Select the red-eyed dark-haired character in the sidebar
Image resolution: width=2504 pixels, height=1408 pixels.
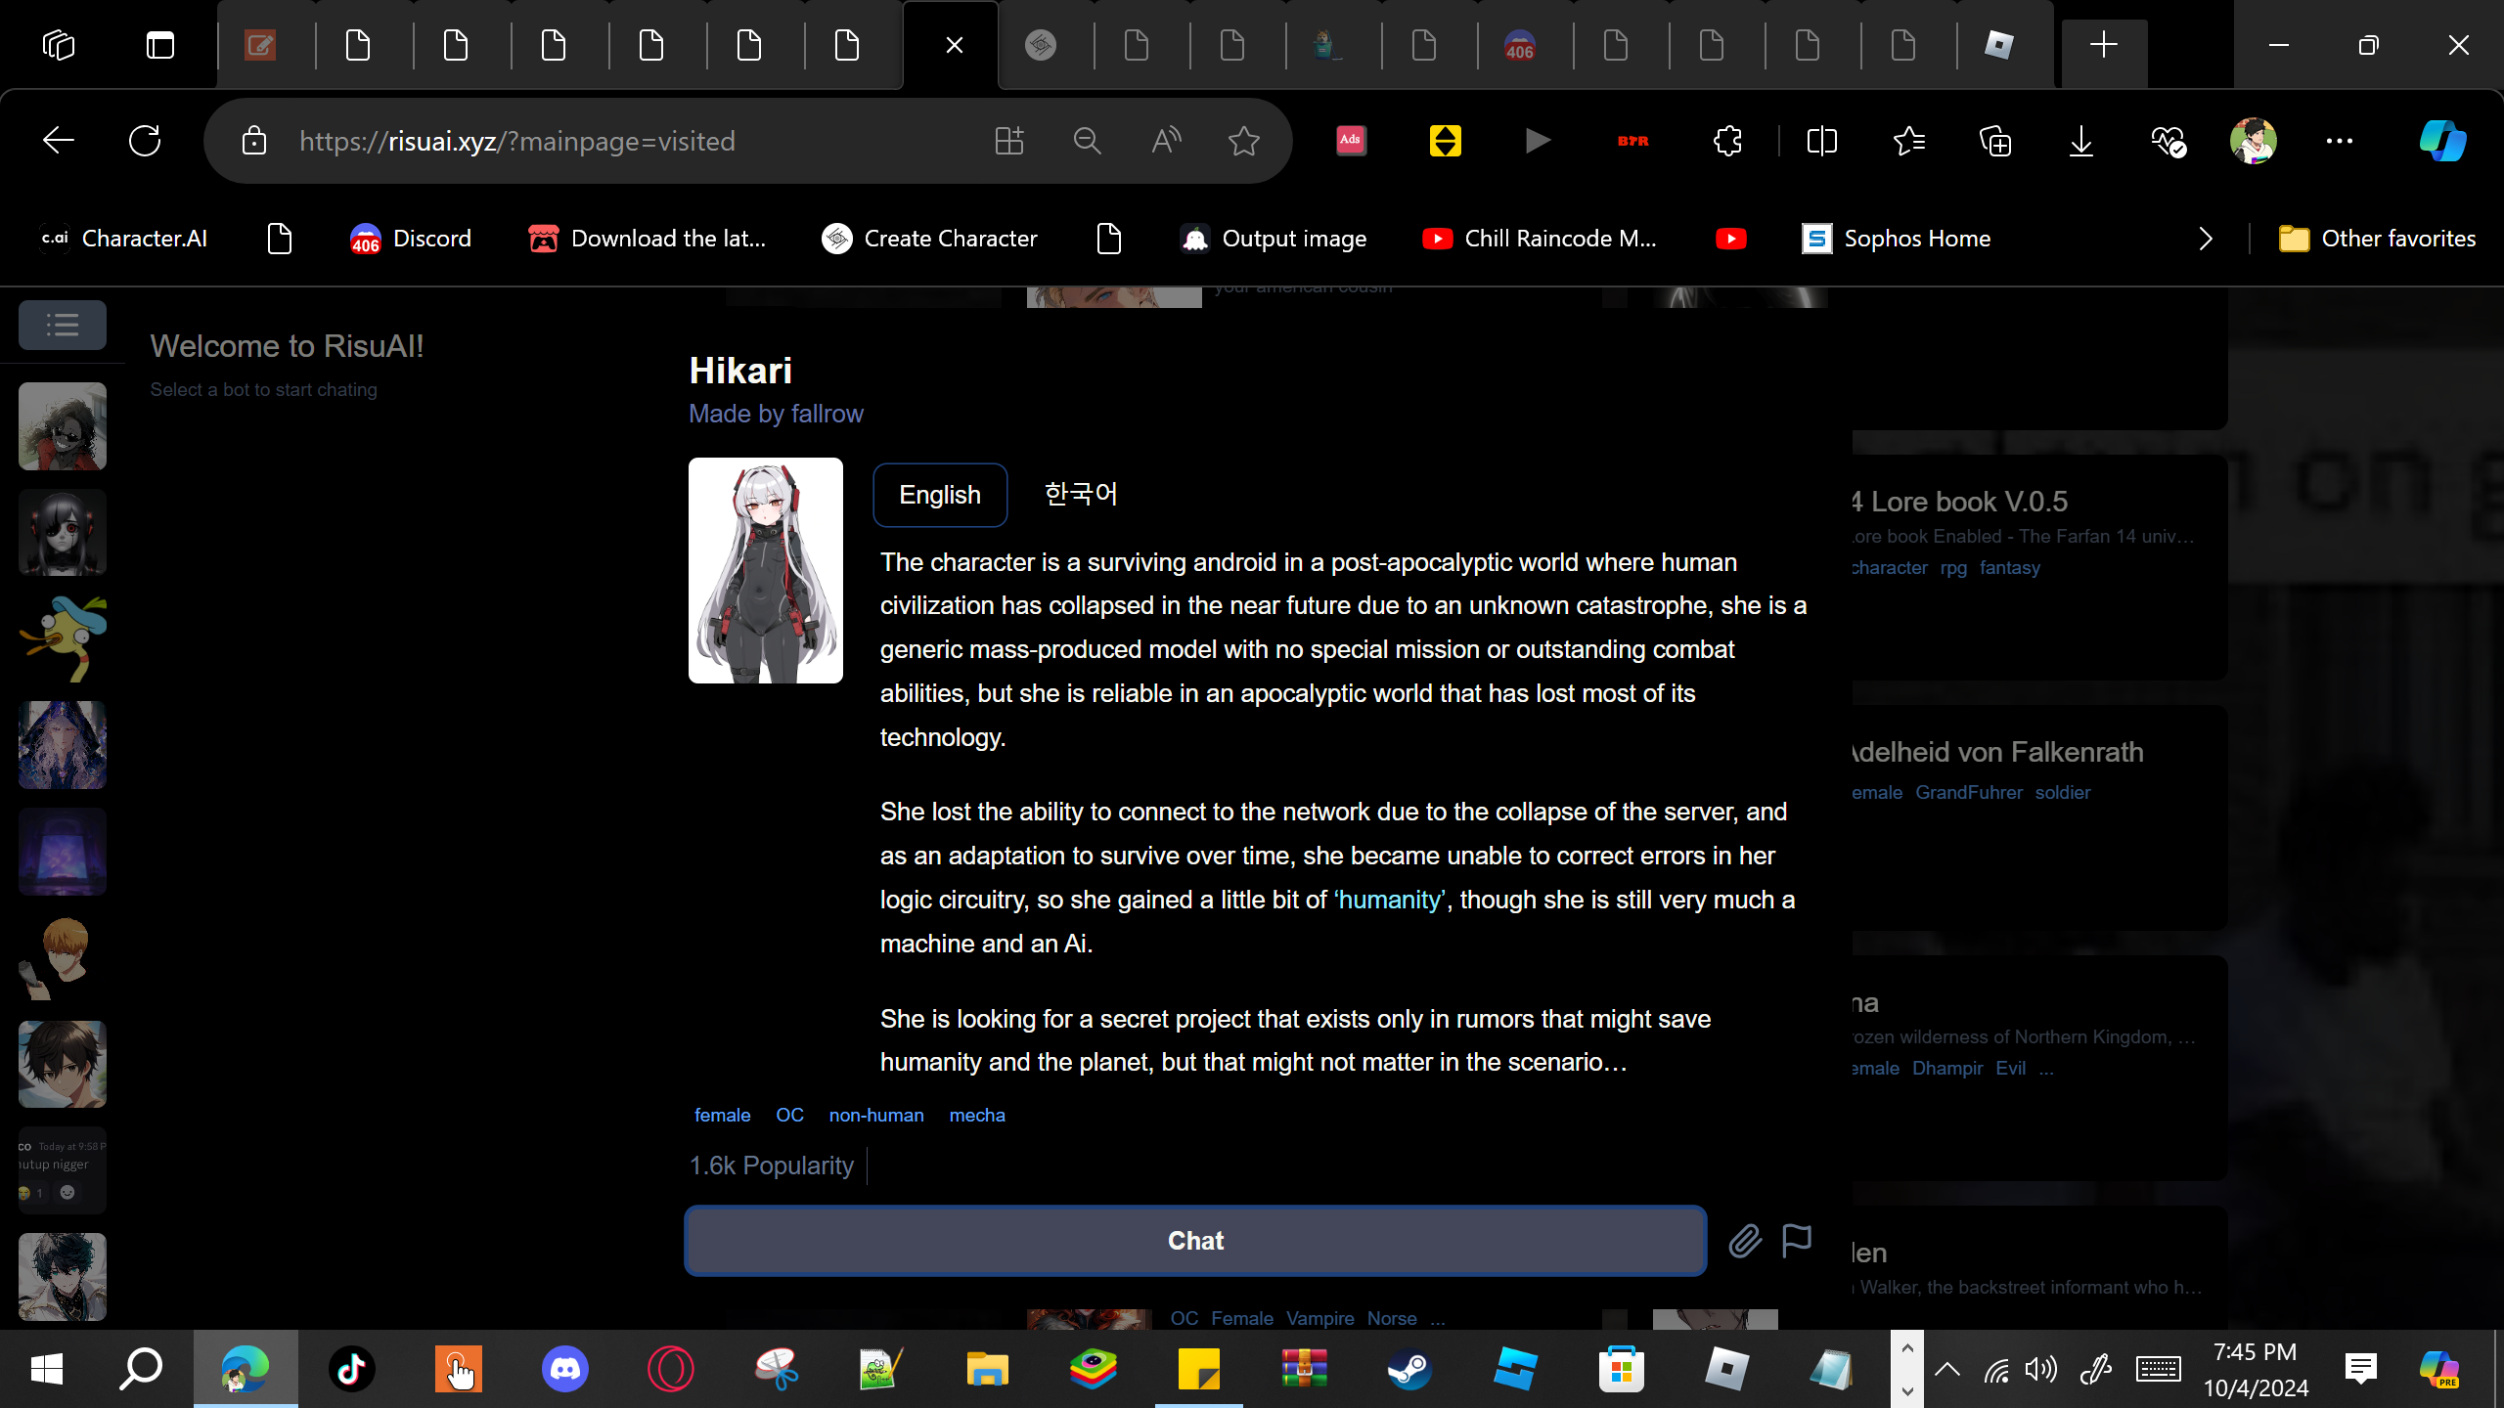(63, 533)
